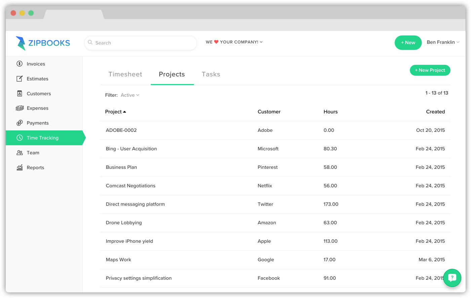Click the Estimates pencil icon
471x298 pixels.
[19, 78]
